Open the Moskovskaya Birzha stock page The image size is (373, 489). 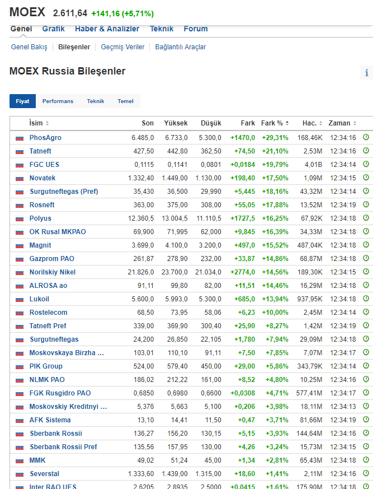pyautogui.click(x=67, y=353)
